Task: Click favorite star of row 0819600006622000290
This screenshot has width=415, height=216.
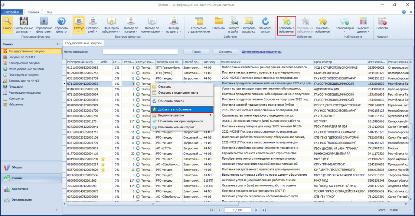Action: 103,159
